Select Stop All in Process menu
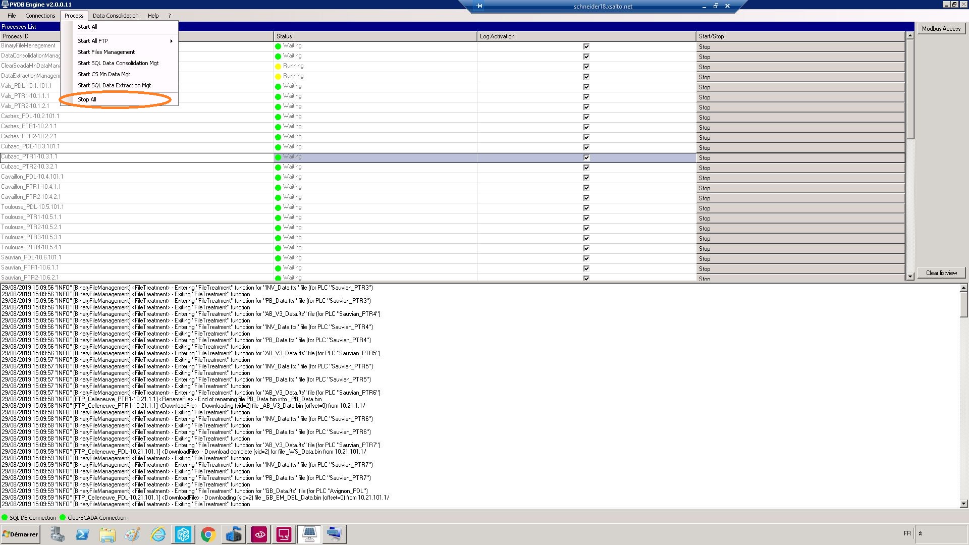The width and height of the screenshot is (969, 545). coord(87,99)
